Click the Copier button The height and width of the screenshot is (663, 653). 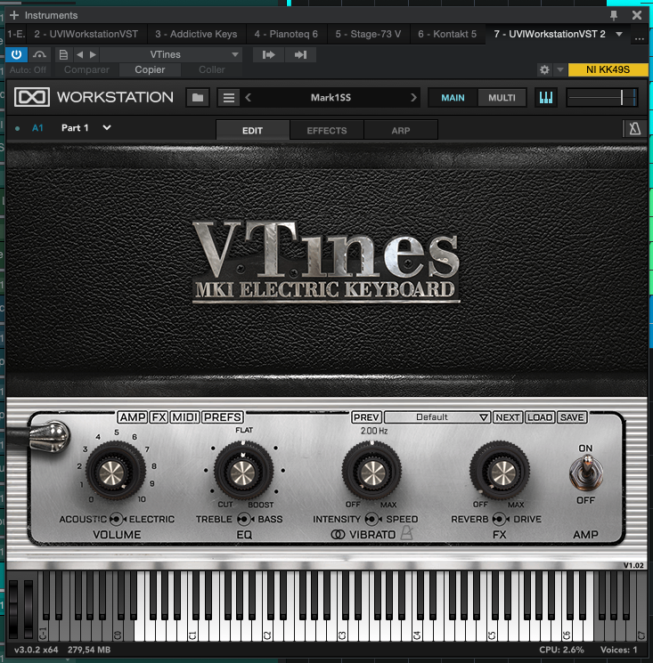150,69
